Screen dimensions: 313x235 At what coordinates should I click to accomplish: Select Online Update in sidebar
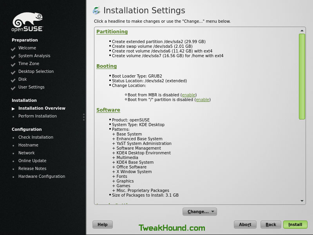click(33, 161)
